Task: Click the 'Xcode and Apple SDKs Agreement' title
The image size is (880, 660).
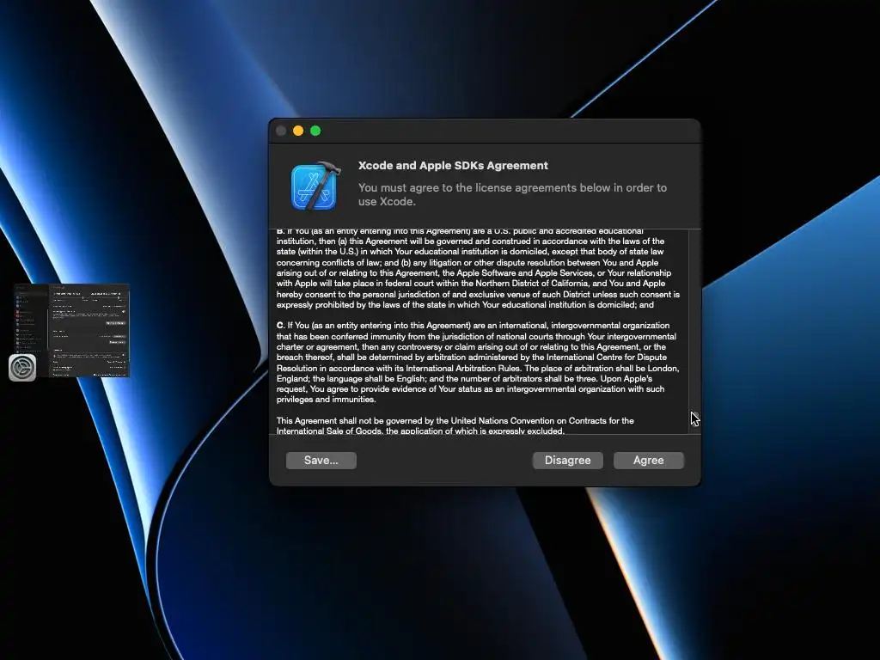Action: tap(453, 166)
